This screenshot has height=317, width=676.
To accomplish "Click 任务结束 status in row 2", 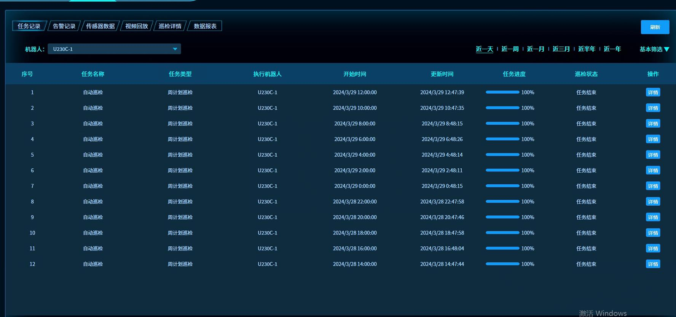I will 586,108.
